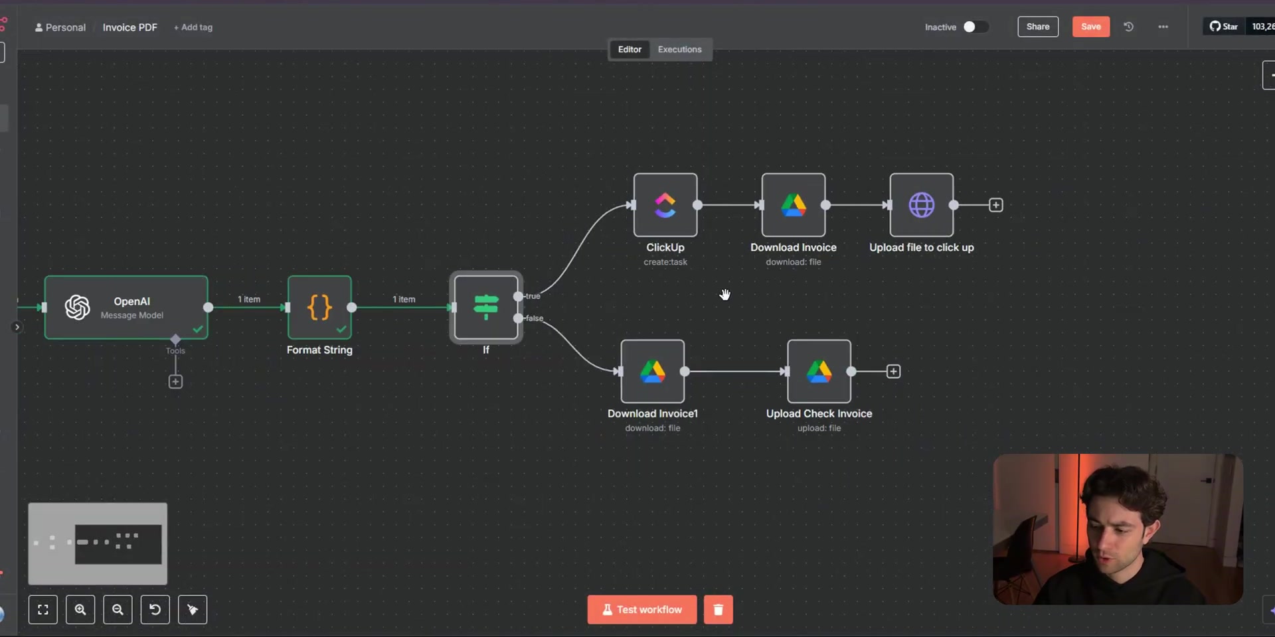Image resolution: width=1275 pixels, height=637 pixels.
Task: Click the Download Invoice1 output connector
Action: (685, 372)
